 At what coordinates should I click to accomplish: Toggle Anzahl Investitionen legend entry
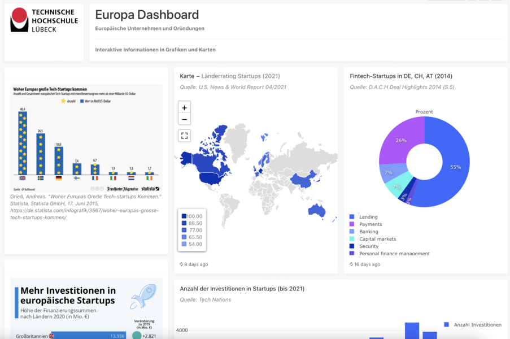473,325
